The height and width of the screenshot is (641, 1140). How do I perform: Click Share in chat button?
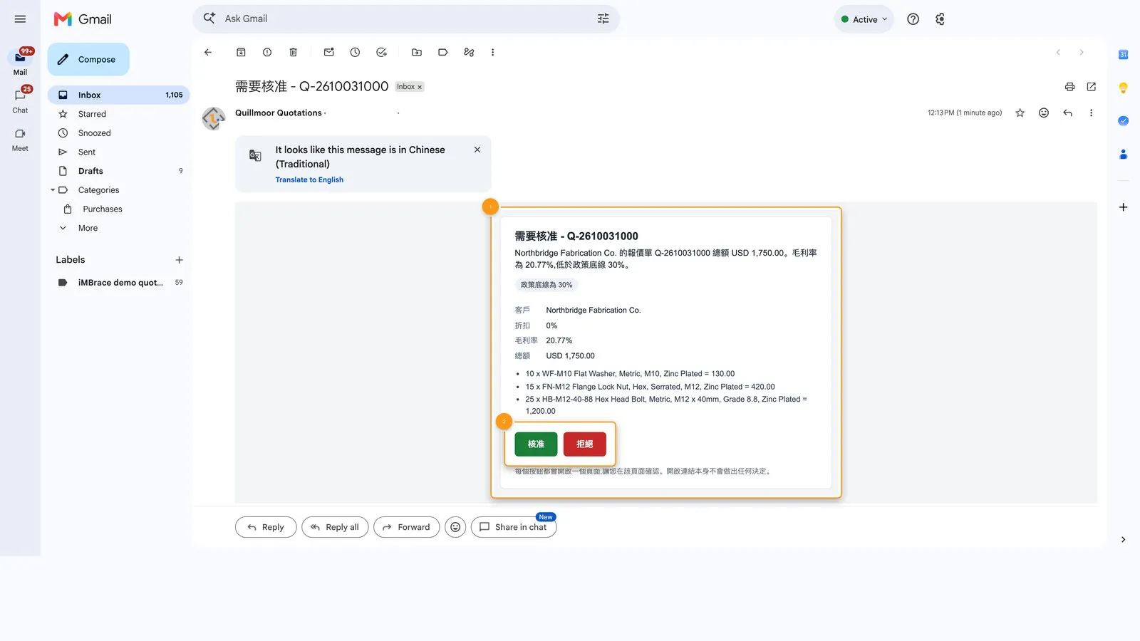coord(513,527)
